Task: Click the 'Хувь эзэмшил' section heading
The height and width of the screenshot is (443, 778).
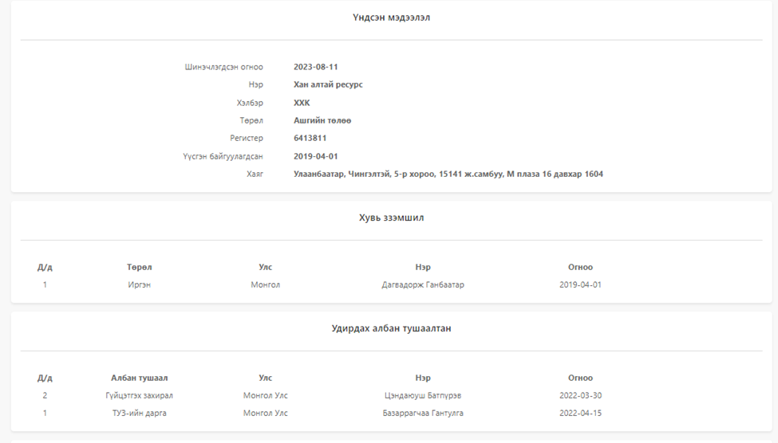Action: (x=391, y=218)
